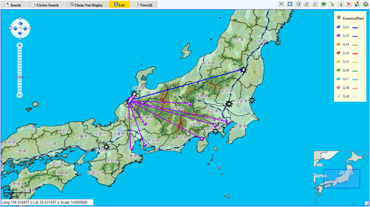The image size is (370, 207).
Task: Click the plus zoom-in slider button
Action: 20,45
